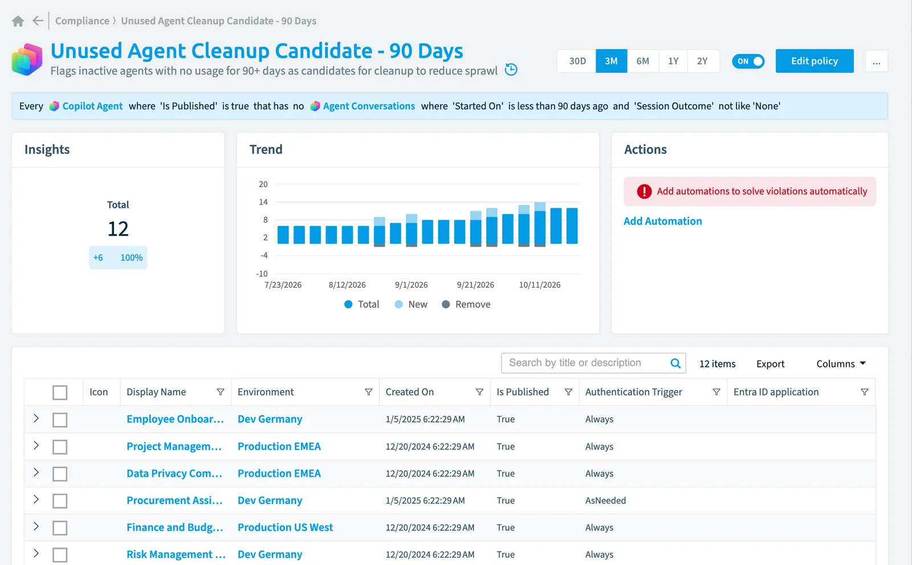Select the Data Privacy Com... row checkbox

tap(60, 474)
